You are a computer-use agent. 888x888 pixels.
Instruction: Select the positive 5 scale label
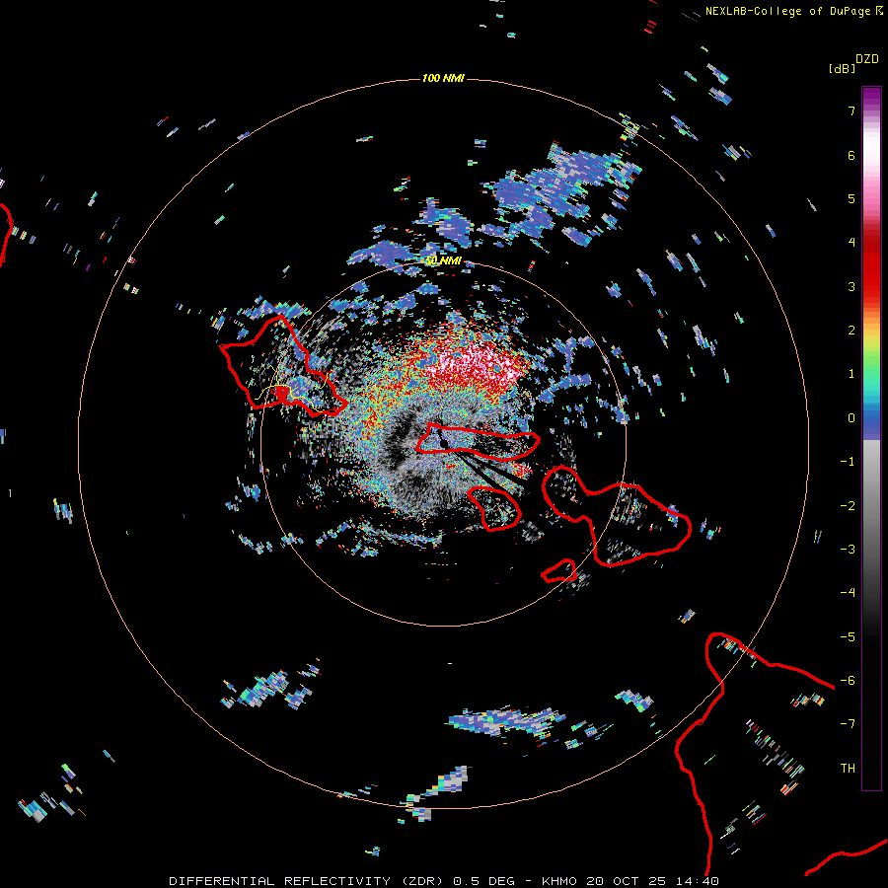(x=851, y=198)
